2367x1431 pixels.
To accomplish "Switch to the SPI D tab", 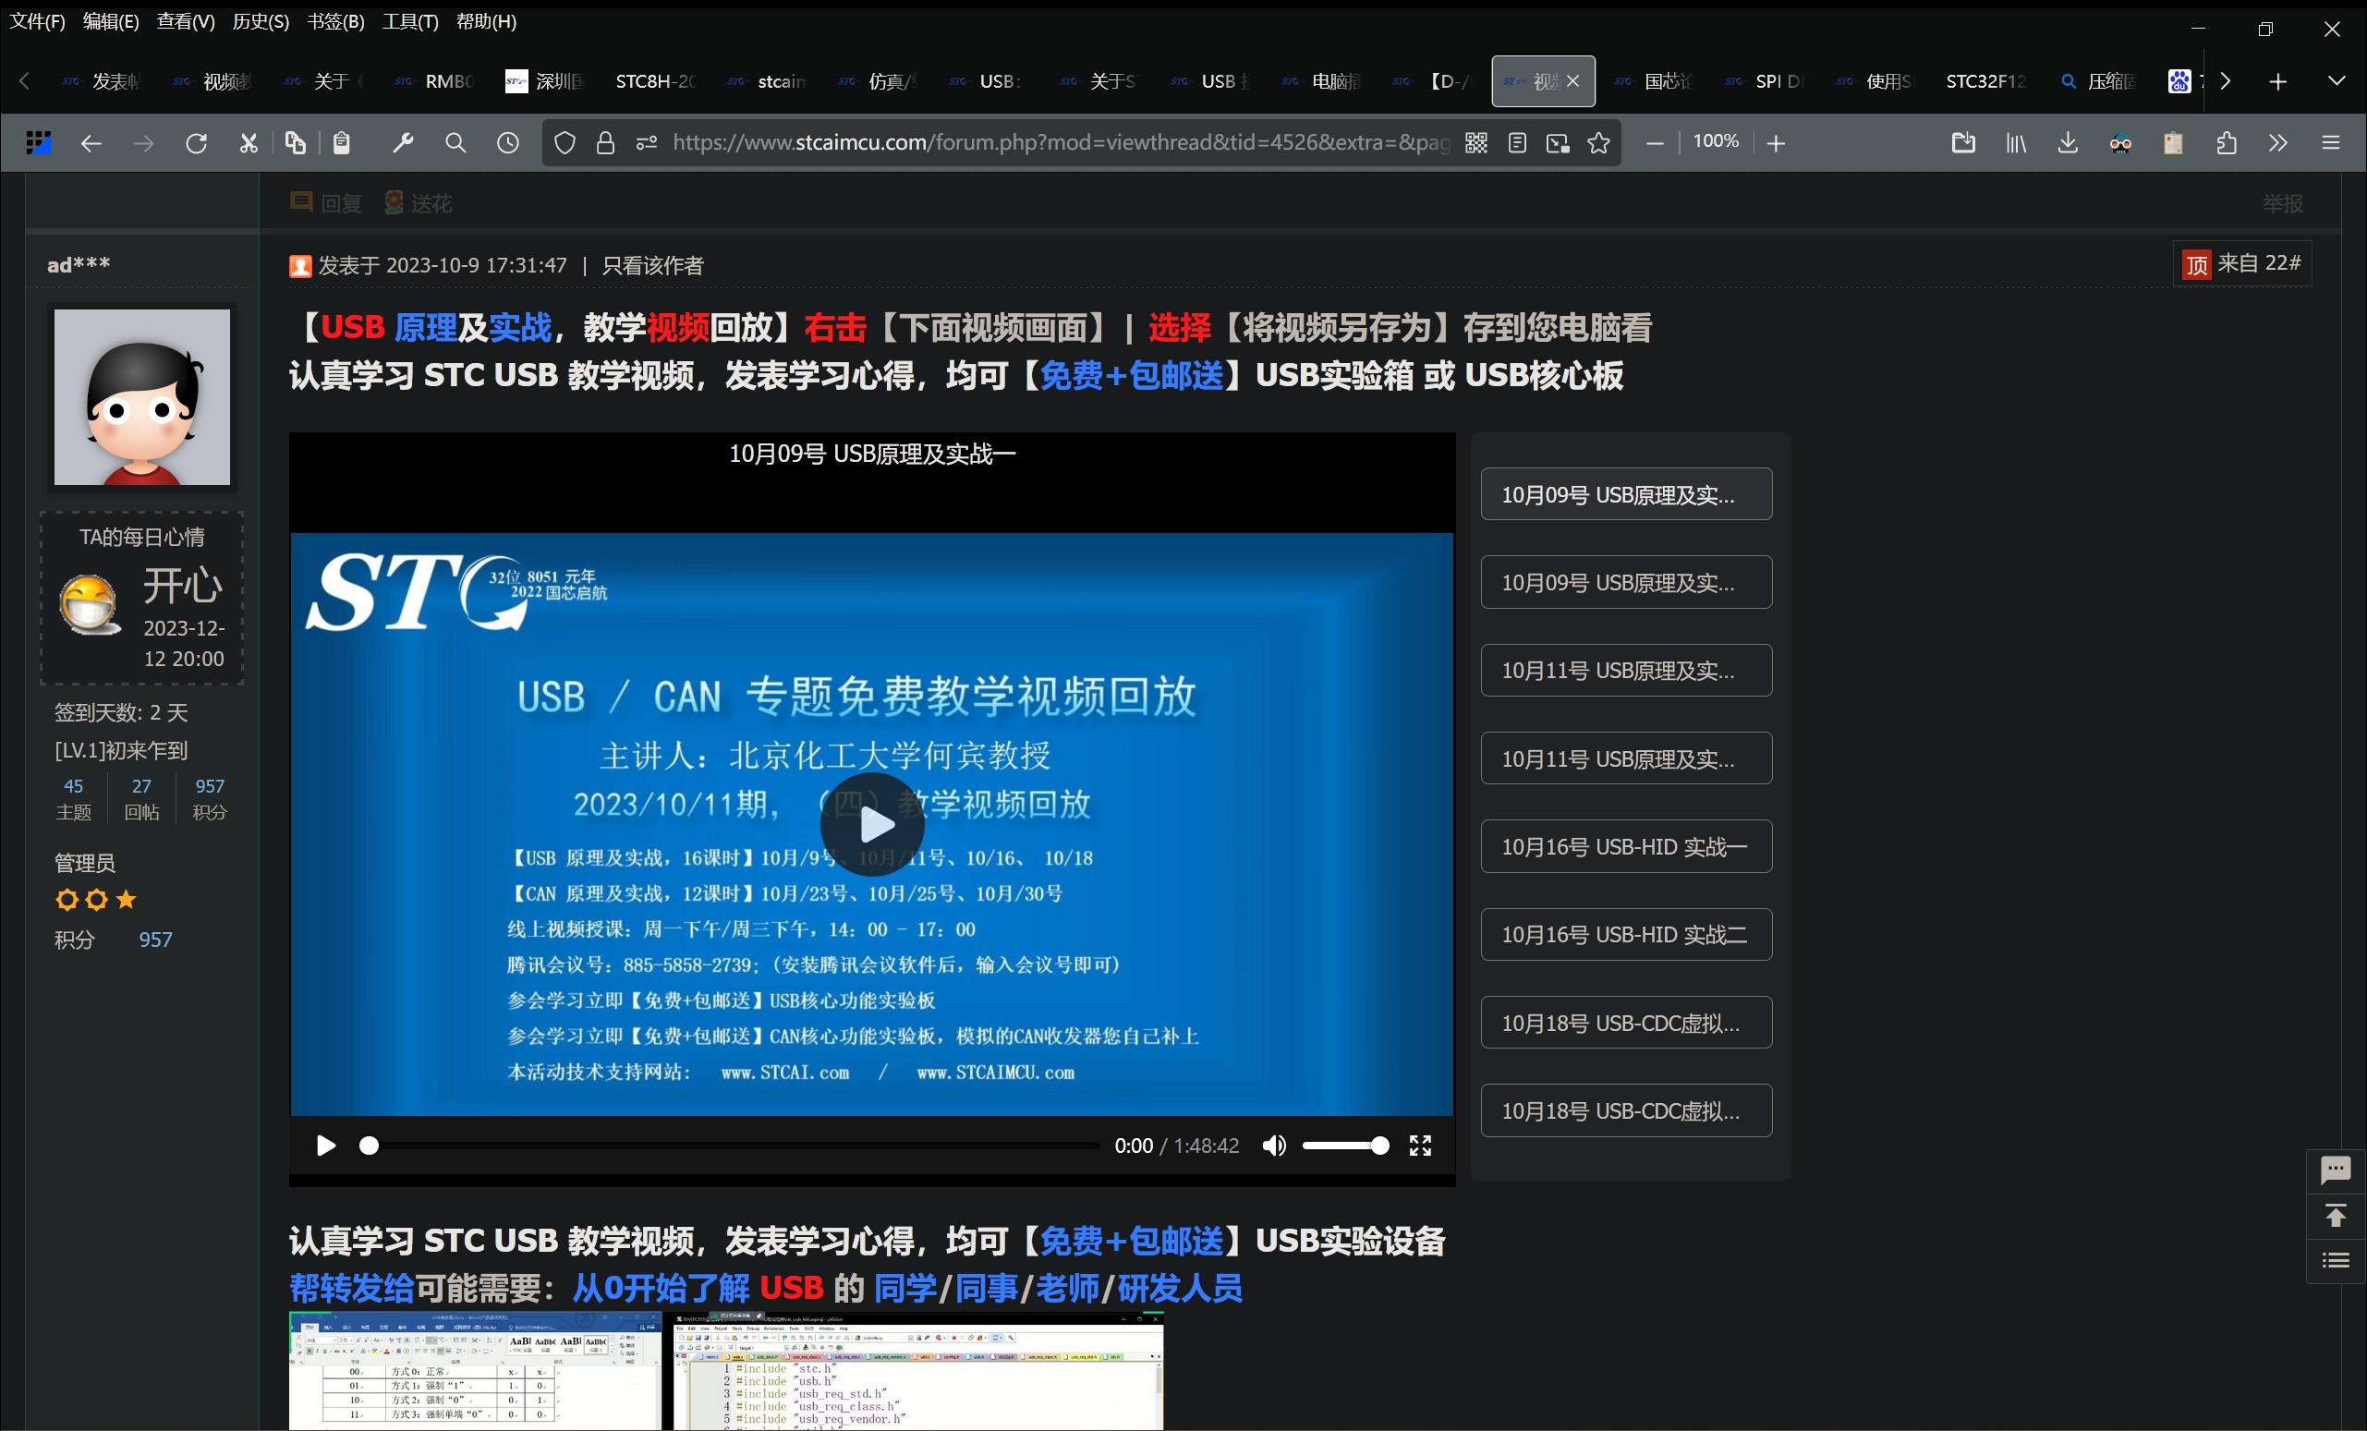I will click(x=1764, y=81).
